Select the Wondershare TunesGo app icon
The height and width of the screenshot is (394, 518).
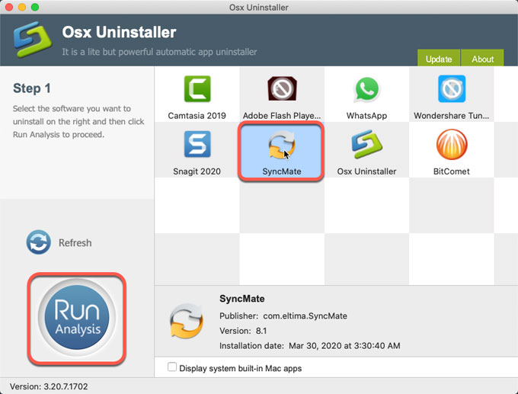pos(452,89)
